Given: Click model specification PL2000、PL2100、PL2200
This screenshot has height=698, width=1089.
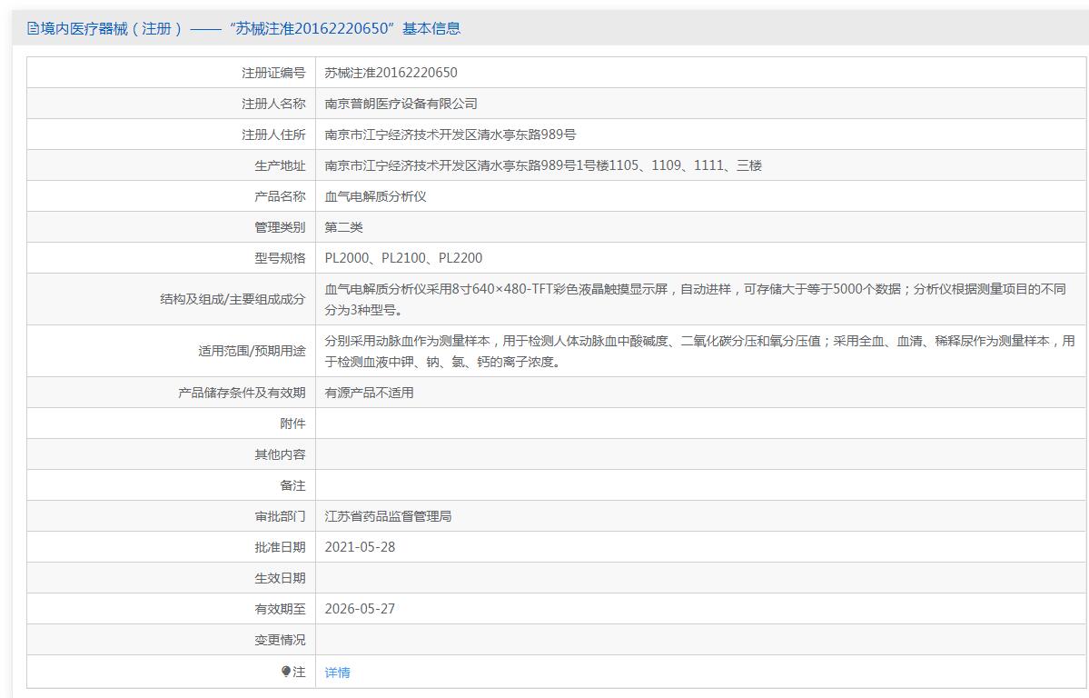Looking at the screenshot, I should pos(403,258).
